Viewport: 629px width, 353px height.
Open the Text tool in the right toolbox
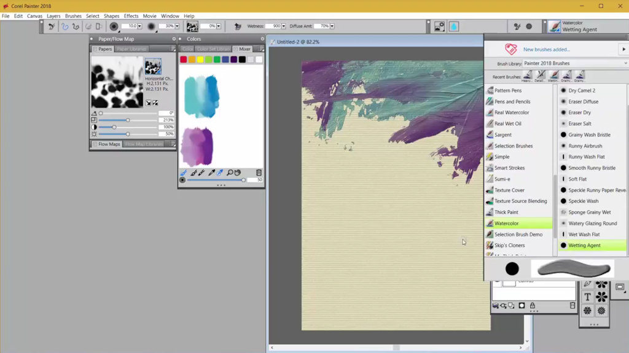click(588, 296)
